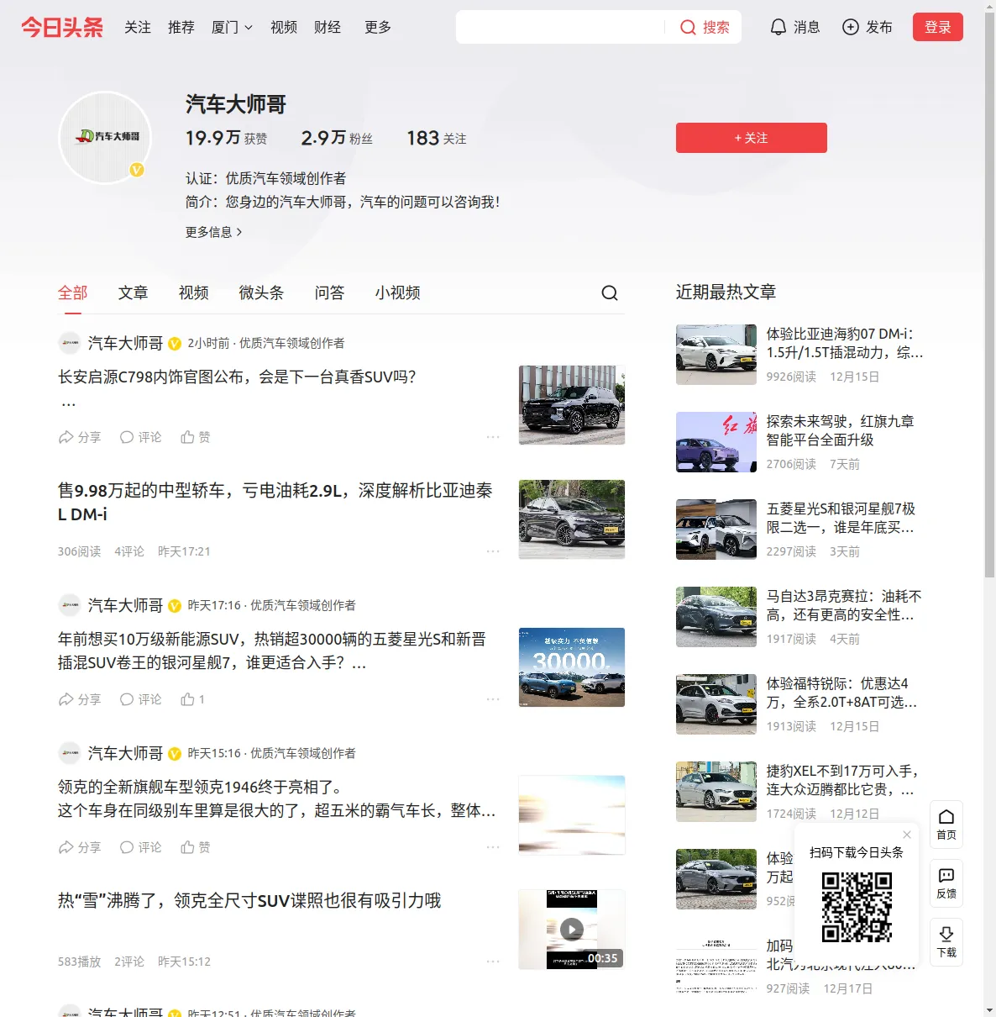Switch to the 小视频 tab
This screenshot has height=1017, width=996.
(398, 292)
